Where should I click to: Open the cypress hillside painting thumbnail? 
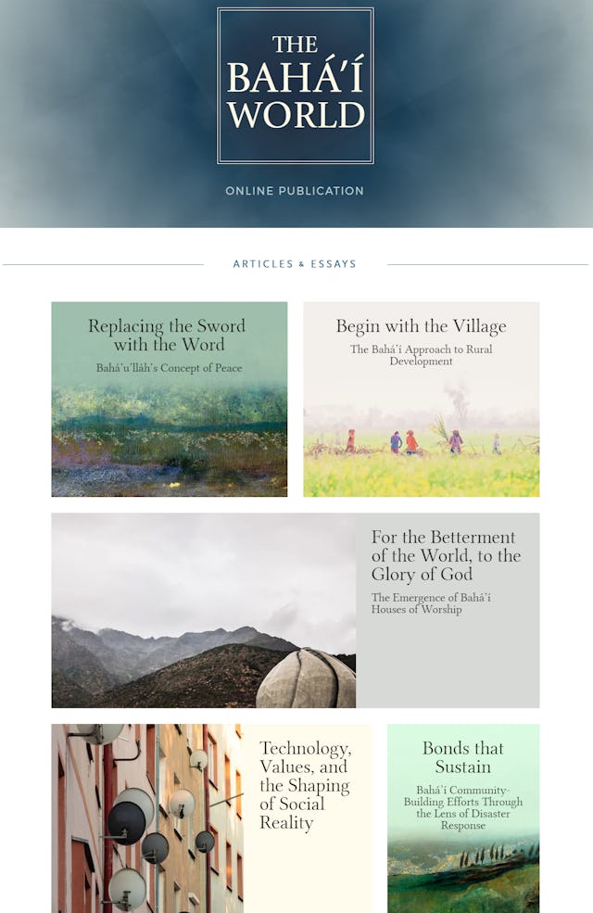(x=463, y=873)
